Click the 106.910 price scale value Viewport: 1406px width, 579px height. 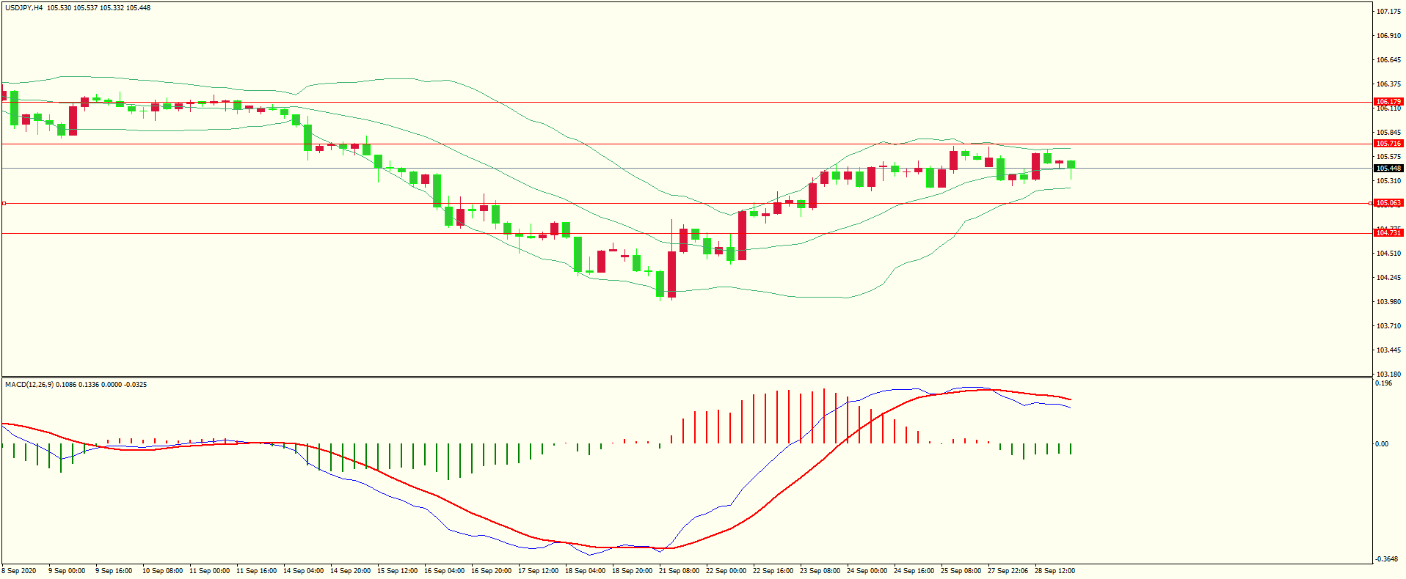(x=1388, y=36)
